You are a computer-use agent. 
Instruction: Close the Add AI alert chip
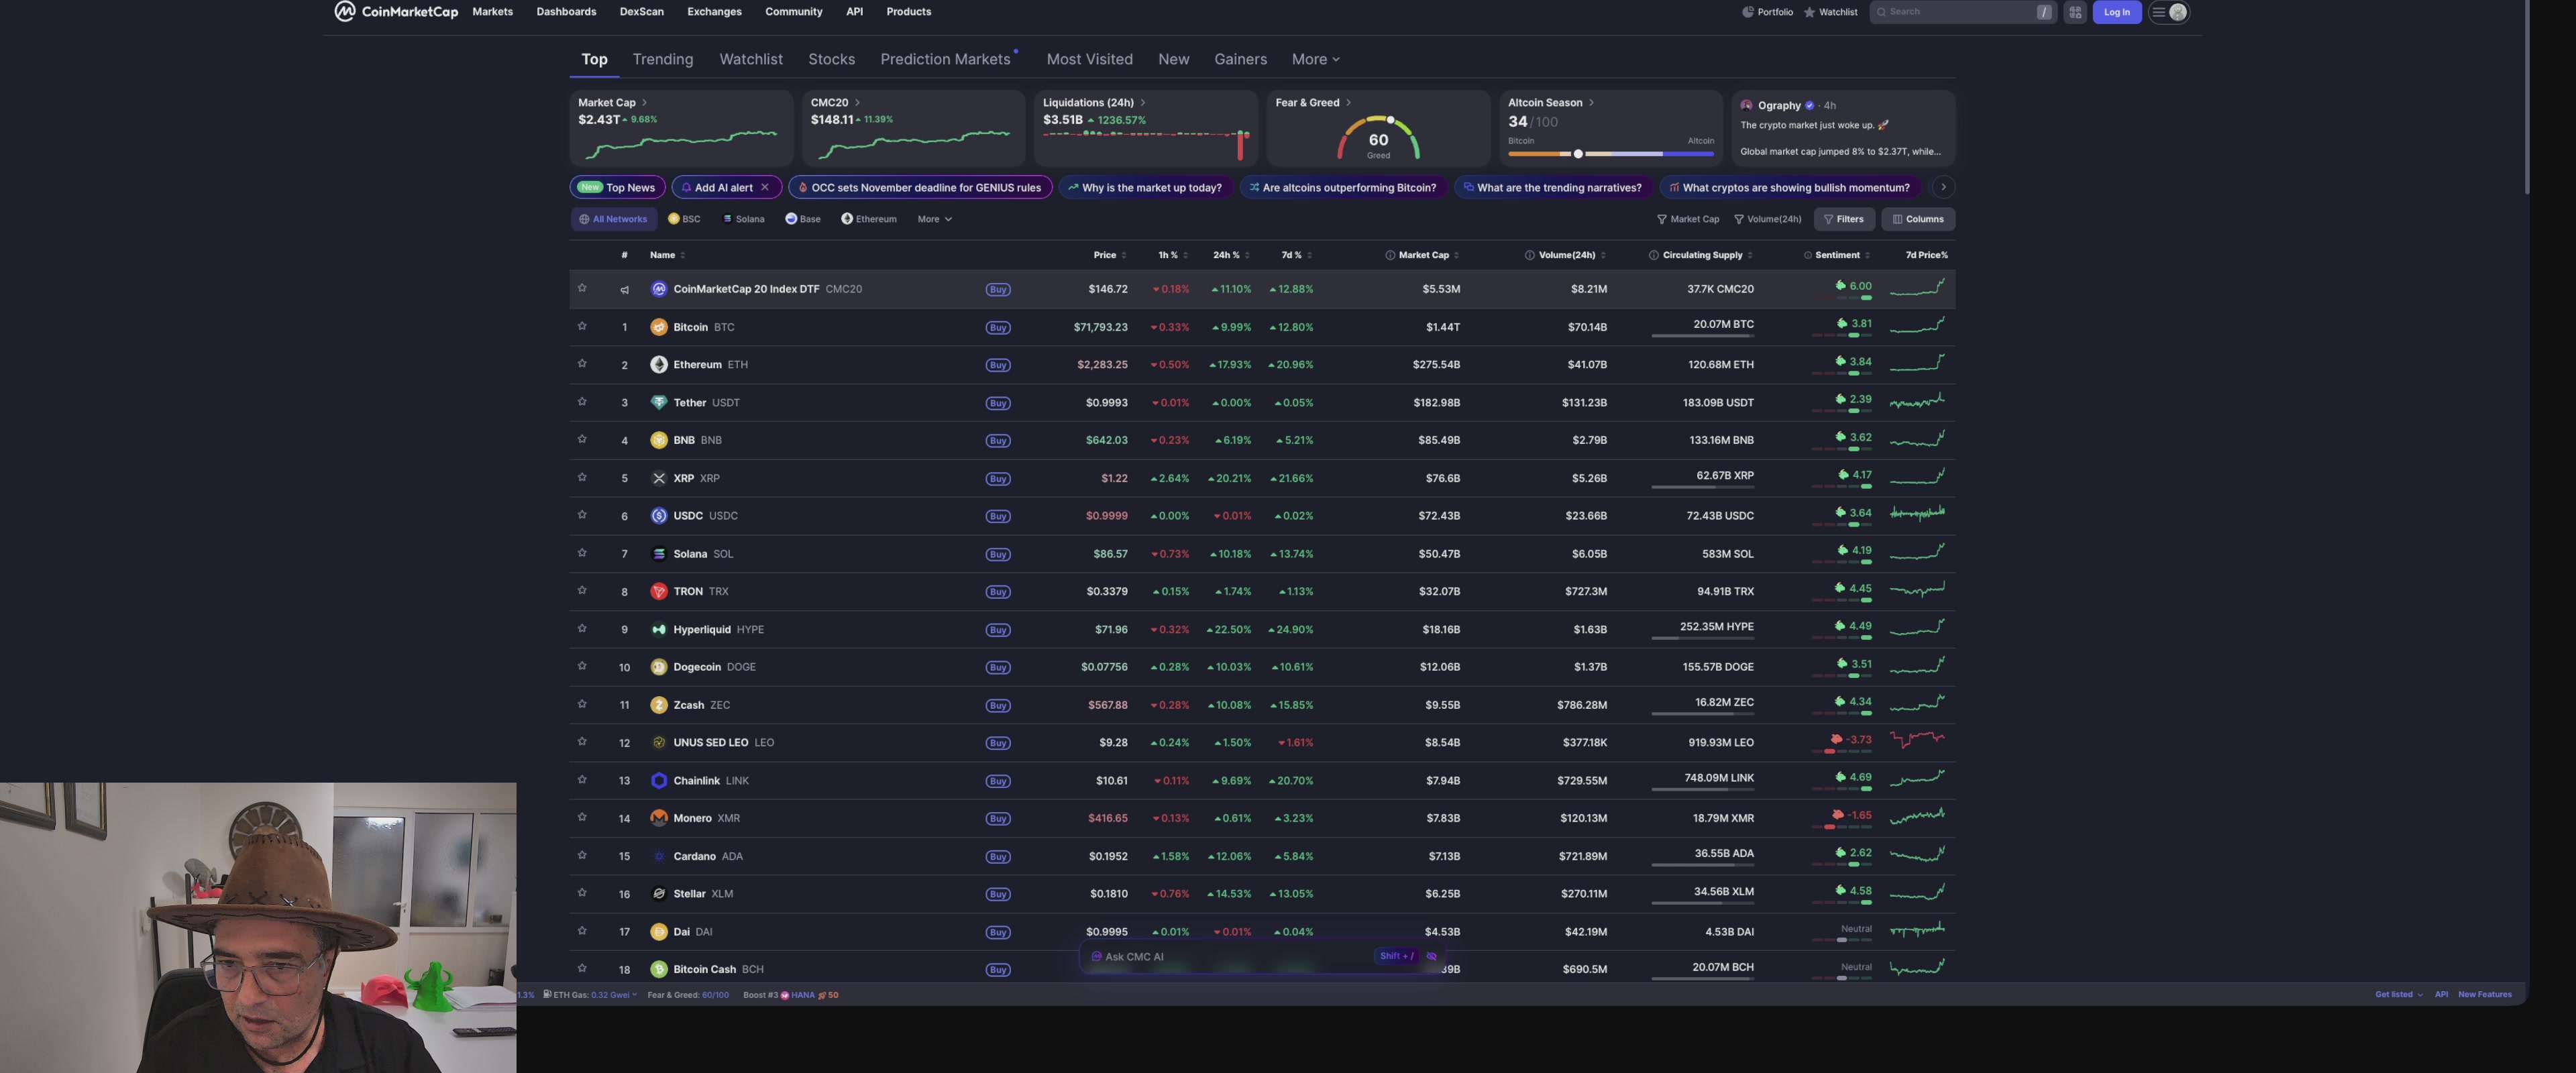[x=764, y=187]
